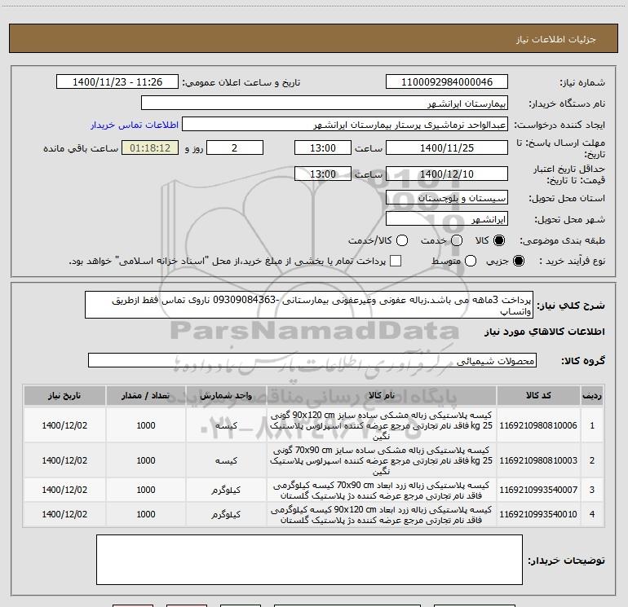The width and height of the screenshot is (628, 607).
Task: Choose the جزیی purchase type radio
Action: [518, 261]
